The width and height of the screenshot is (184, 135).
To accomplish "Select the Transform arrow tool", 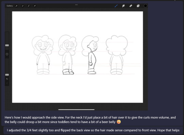I will pyautogui.click(x=35, y=6).
